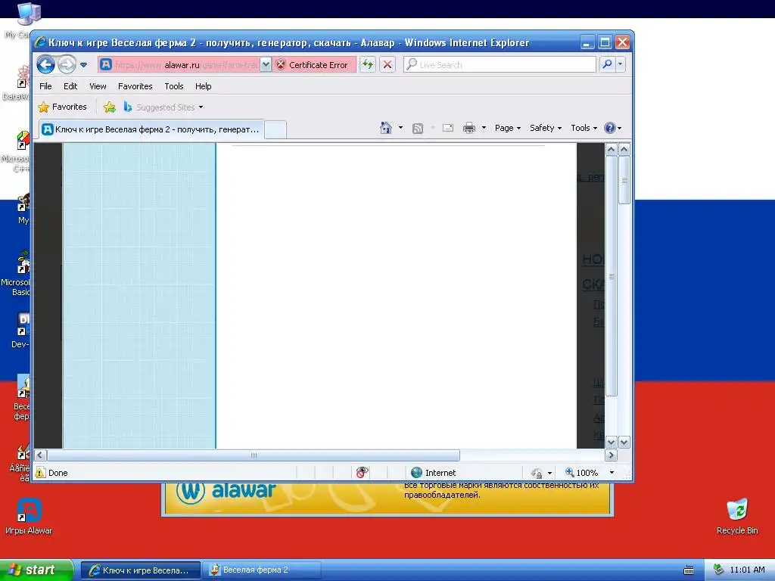
Task: Click the page's horizontal scrollbar thumb
Action: 254,455
